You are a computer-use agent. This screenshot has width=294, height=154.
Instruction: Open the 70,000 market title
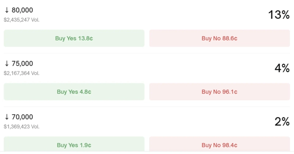[x=22, y=117]
